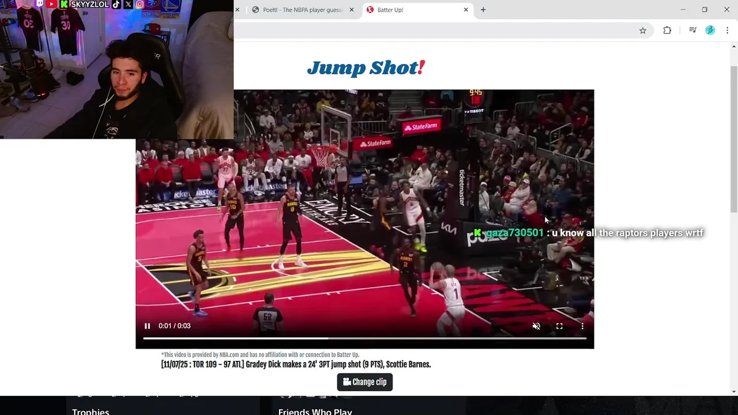Click the scrollbar up arrow
Screen dimensions: 738x415
[733, 47]
